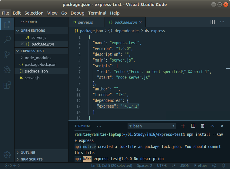Select server.js in Open Editors

(42, 37)
